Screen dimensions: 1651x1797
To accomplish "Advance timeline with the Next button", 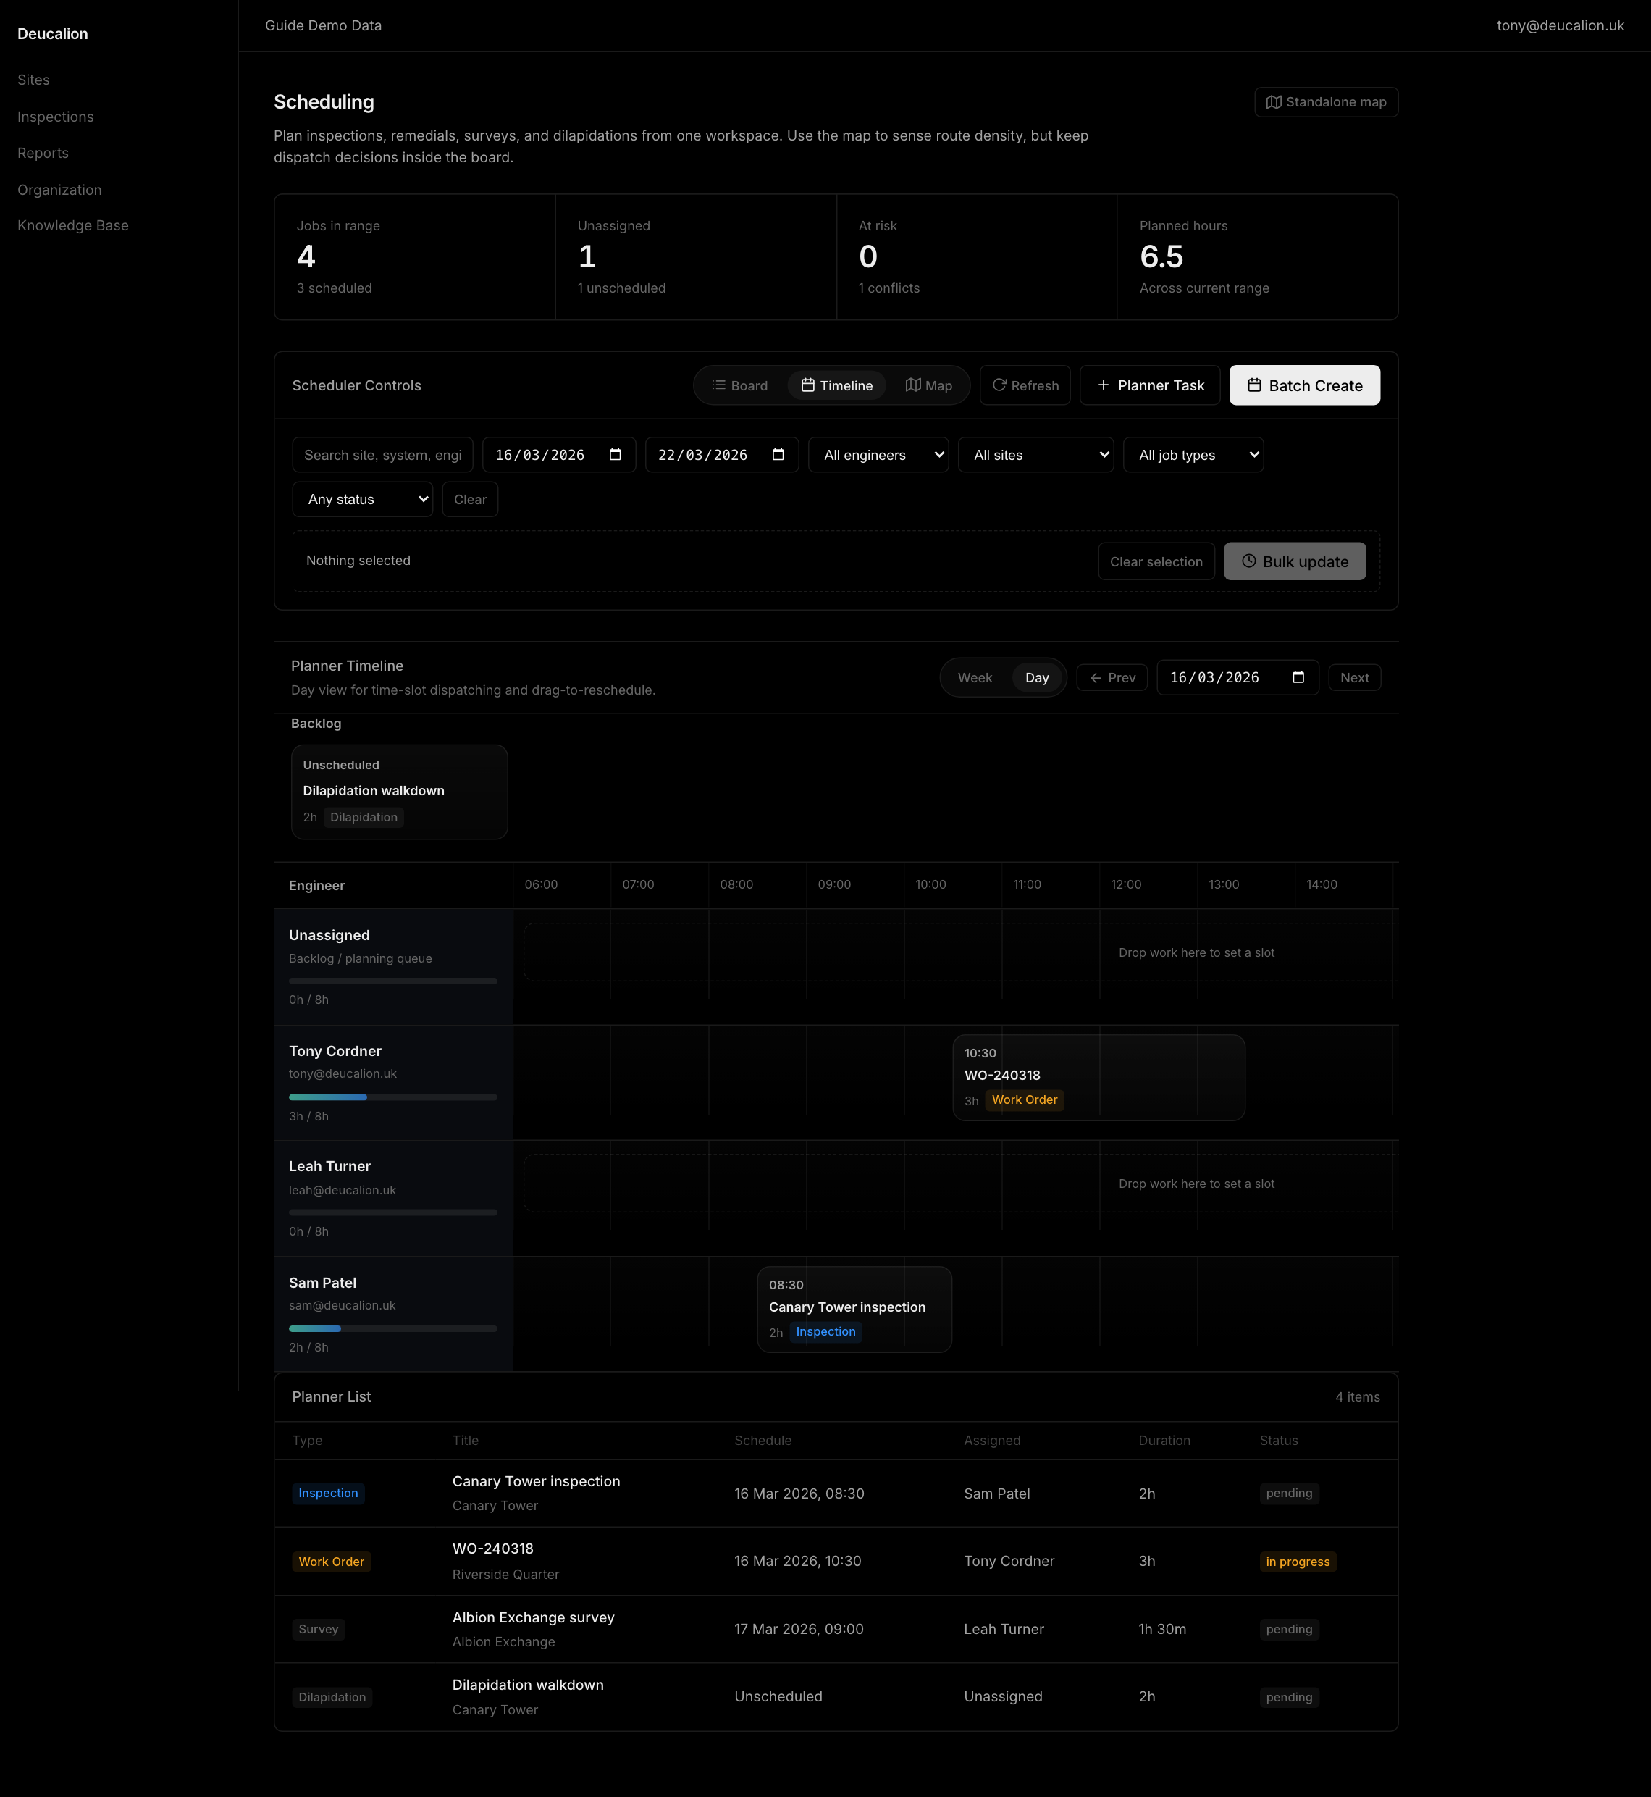I will (x=1354, y=677).
